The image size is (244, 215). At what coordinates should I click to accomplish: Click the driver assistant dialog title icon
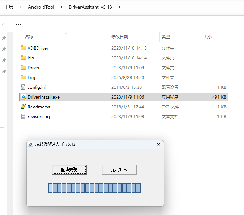click(30, 144)
